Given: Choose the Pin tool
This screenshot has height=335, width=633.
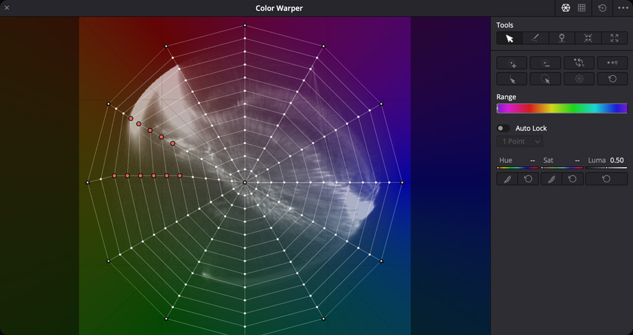Looking at the screenshot, I should coord(562,38).
